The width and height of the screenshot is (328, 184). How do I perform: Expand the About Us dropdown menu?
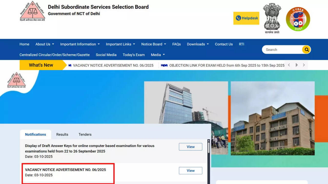45,44
